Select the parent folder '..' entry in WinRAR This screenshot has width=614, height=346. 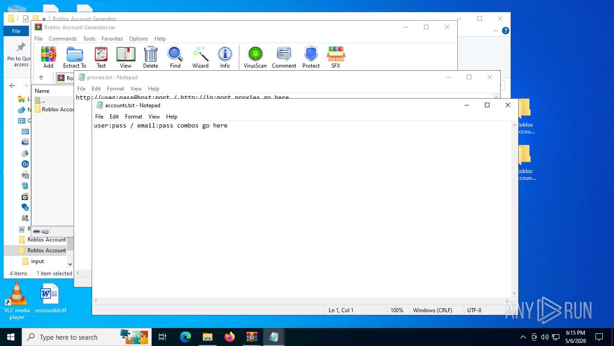pos(43,100)
